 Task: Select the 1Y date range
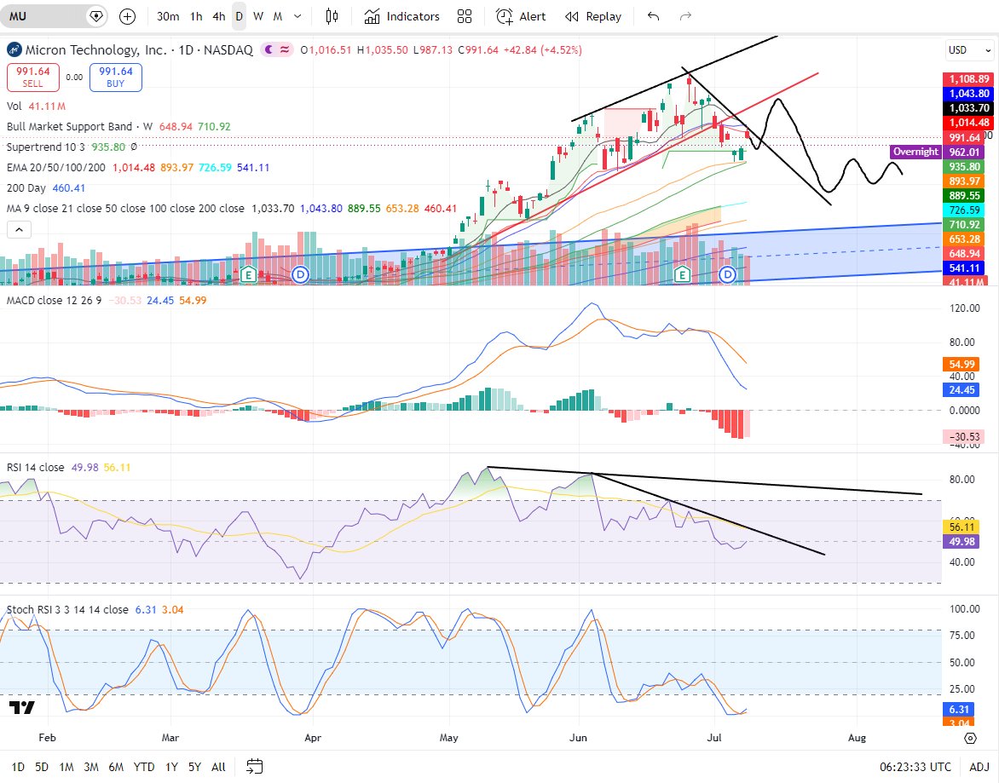pos(171,767)
